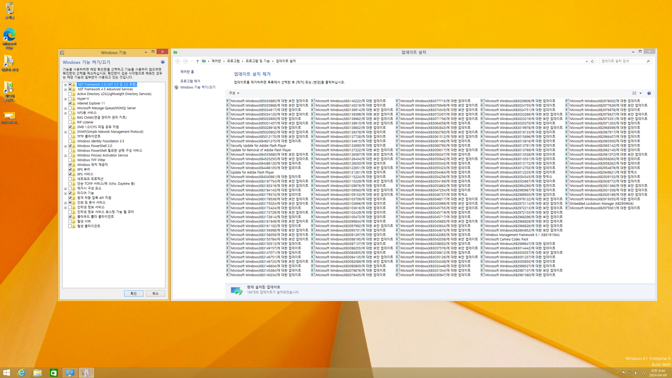Expand the 인터넷 정보 서비스 node
The image size is (672, 378).
(x=66, y=207)
